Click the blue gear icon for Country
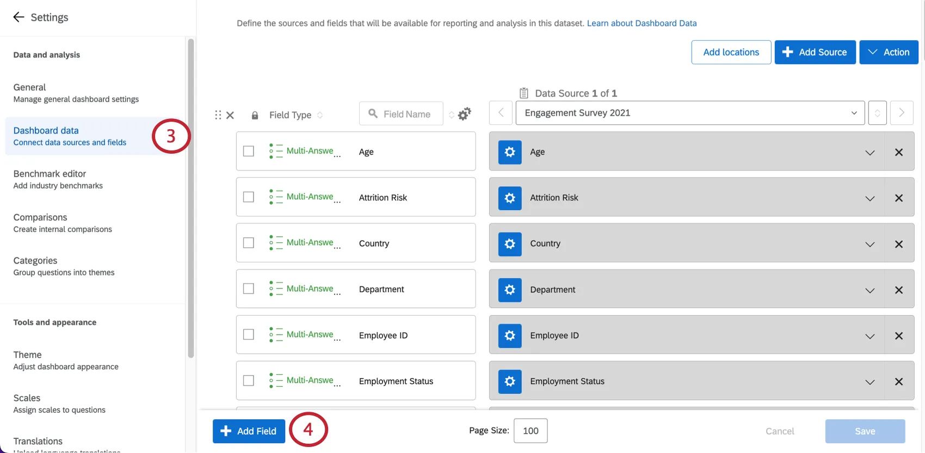The width and height of the screenshot is (925, 453). coord(510,244)
